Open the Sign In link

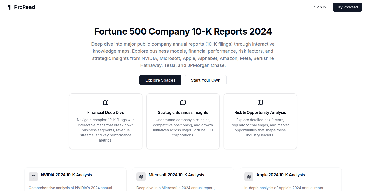pyautogui.click(x=320, y=7)
